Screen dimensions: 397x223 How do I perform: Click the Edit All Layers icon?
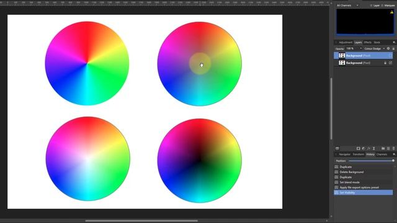(337, 149)
